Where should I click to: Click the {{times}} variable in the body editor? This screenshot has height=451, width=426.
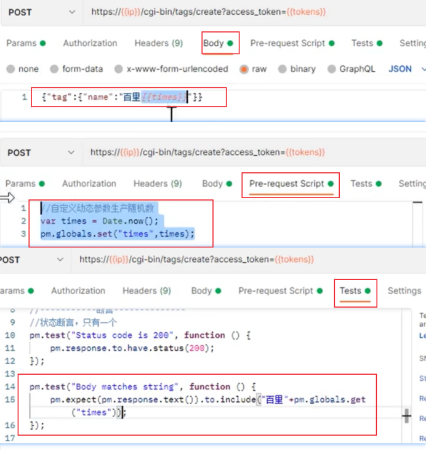point(164,97)
